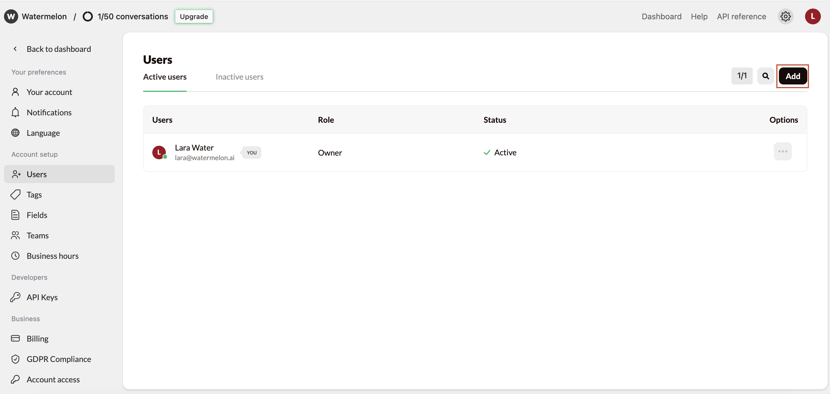Open Language globe settings
This screenshot has height=394, width=830.
(43, 133)
